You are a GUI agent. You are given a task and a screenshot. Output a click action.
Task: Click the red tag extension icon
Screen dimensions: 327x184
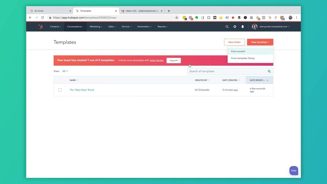click(233, 18)
